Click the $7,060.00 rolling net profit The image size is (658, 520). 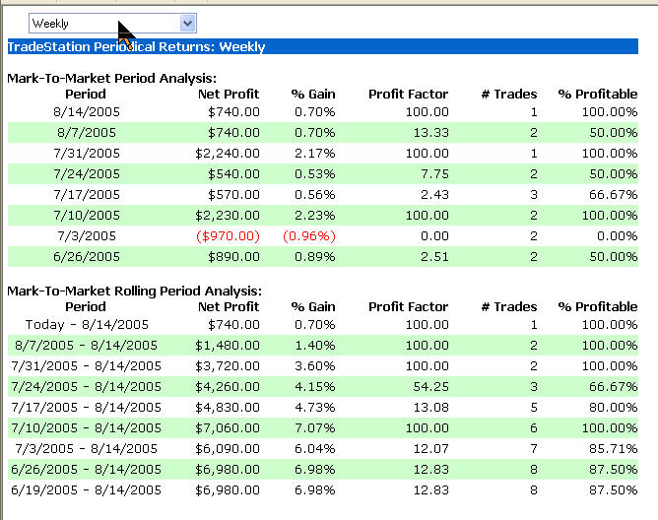pos(228,427)
